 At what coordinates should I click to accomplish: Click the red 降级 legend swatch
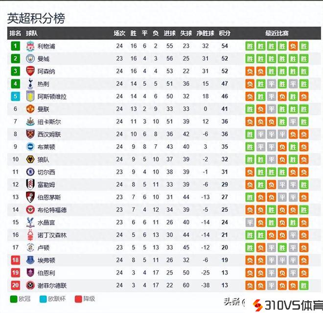pyautogui.click(x=78, y=299)
